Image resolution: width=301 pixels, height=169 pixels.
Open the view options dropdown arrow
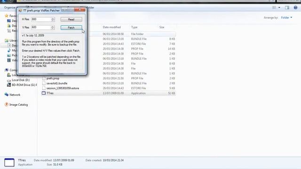click(279, 8)
